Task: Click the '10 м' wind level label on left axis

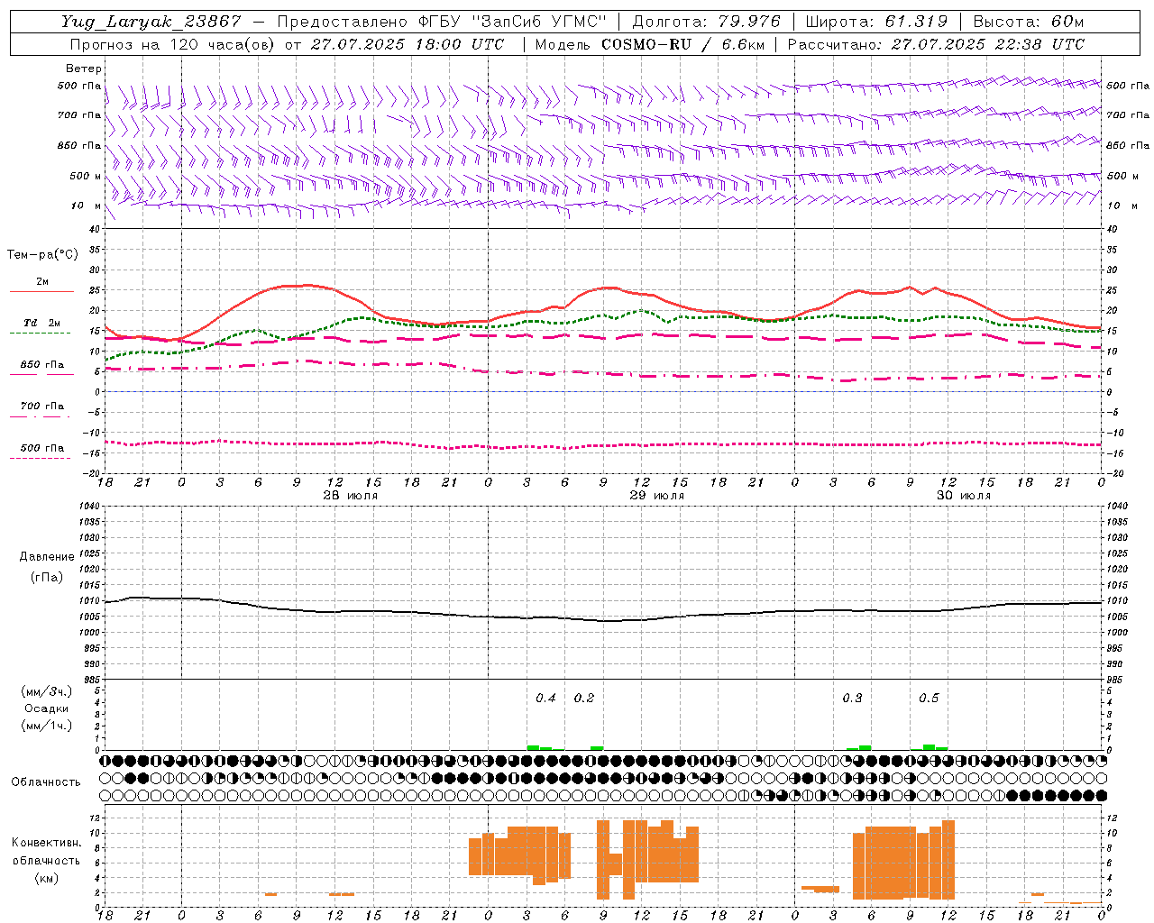Action: tap(87, 206)
